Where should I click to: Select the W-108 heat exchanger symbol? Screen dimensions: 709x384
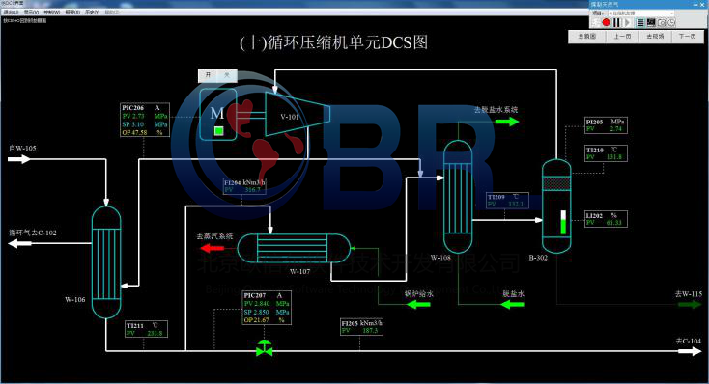[x=458, y=197]
